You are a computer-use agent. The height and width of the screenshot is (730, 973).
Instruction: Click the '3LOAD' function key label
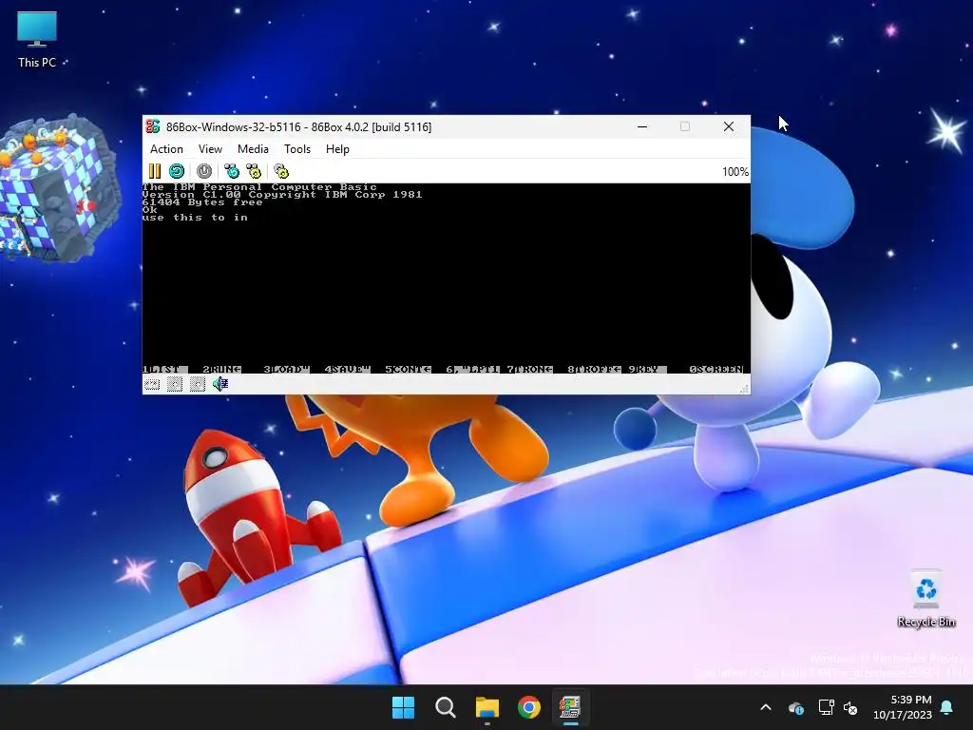286,370
